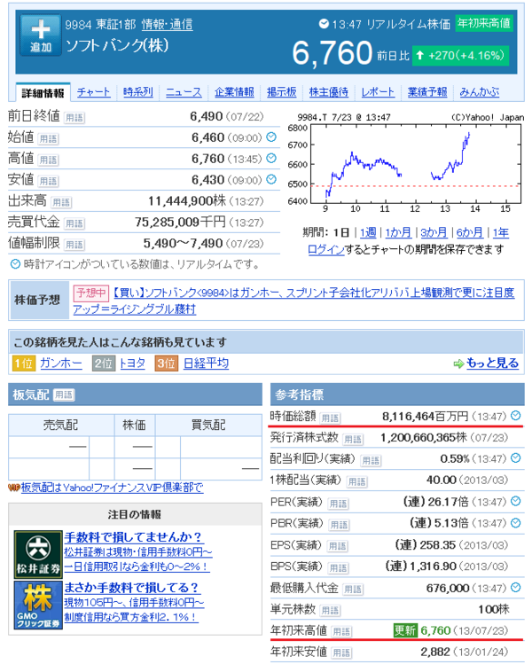This screenshot has height=672, width=532.
Task: Click the 用語 glossary icon next to PBR(実績)
Action: 339,525
